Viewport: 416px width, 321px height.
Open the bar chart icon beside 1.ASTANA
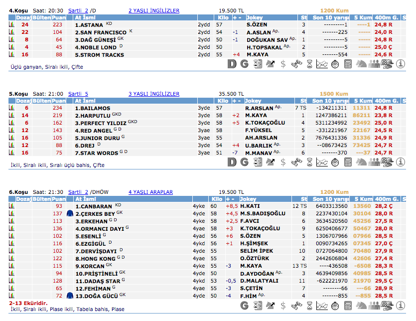pos(11,24)
